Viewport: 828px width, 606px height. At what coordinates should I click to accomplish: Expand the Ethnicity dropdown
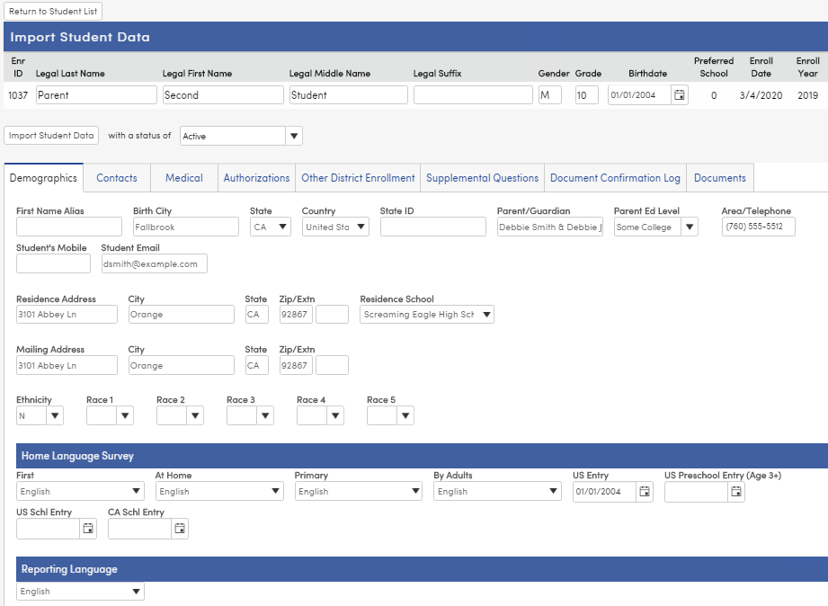coord(55,415)
